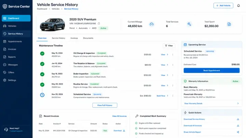Open the Filter dropdown in Maintenance Timeline
246x138 pixels.
(169, 46)
